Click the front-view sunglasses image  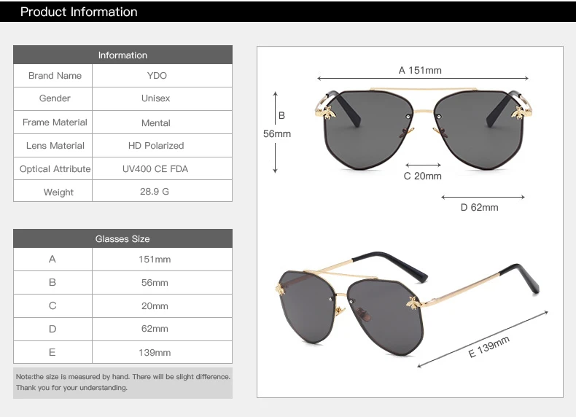(423, 129)
